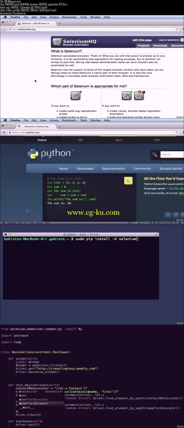
Task: Launch the yellow interactive shell button
Action: 128,181
